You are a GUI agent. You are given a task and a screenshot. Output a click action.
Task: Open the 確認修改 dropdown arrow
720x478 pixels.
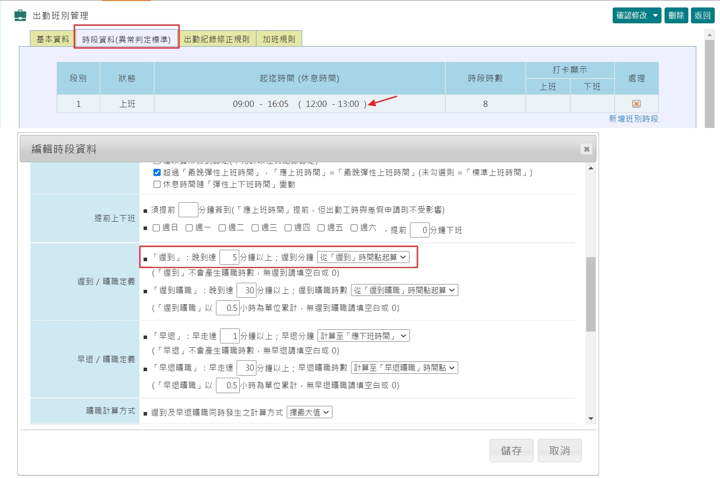coord(656,15)
